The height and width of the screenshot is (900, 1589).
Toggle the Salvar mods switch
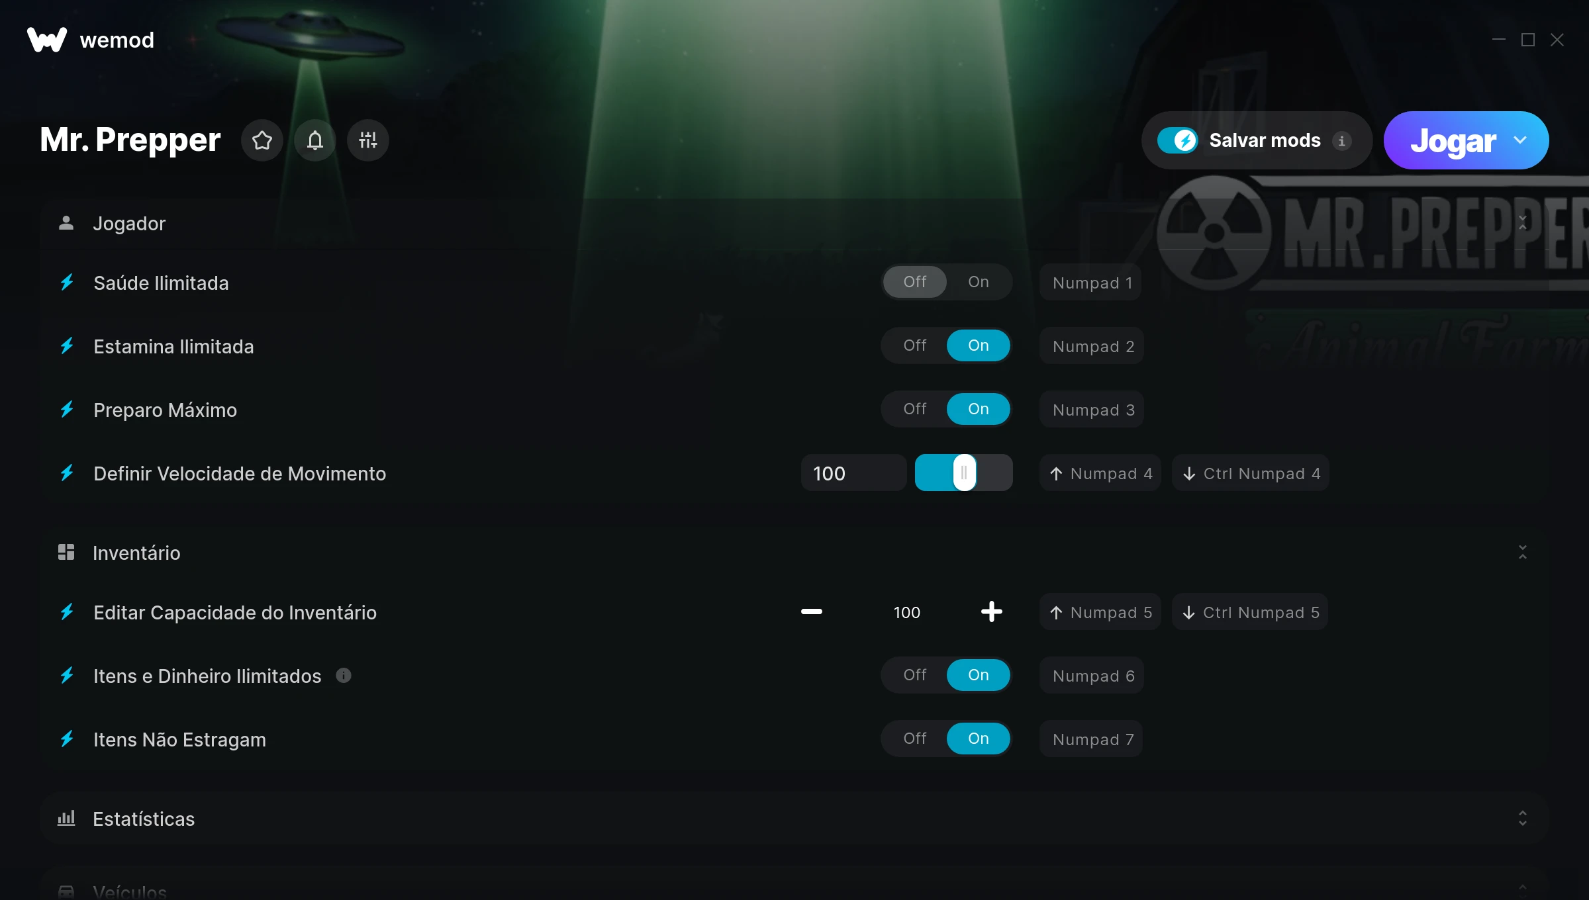click(x=1178, y=140)
